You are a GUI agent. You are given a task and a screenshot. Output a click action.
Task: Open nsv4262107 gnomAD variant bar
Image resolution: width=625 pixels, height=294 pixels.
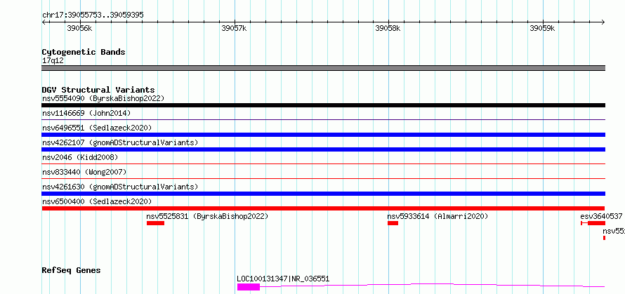pos(323,149)
